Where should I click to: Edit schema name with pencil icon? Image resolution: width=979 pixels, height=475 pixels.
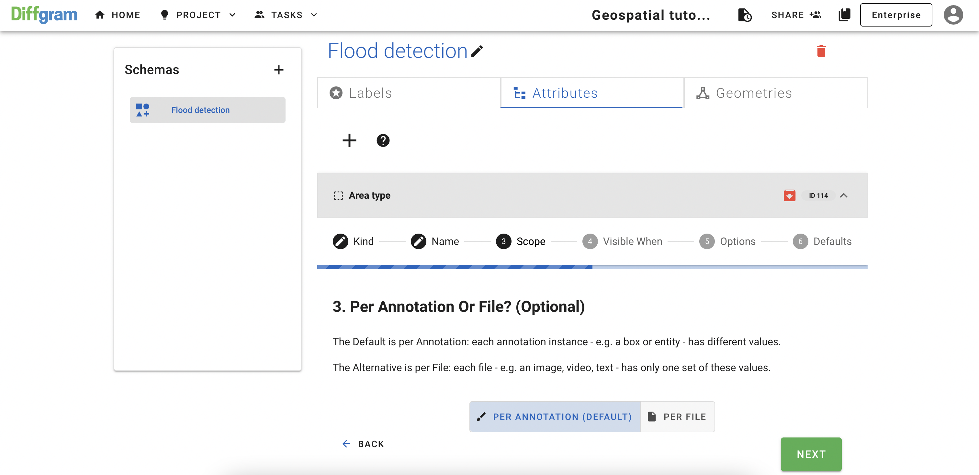coord(477,51)
